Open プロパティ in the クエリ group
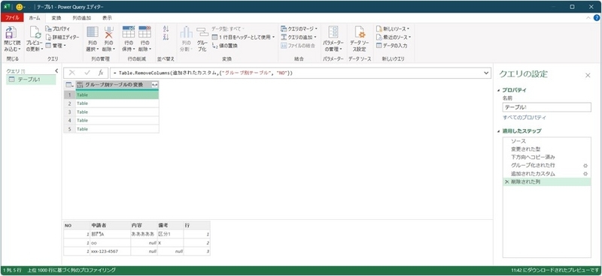 [x=58, y=28]
